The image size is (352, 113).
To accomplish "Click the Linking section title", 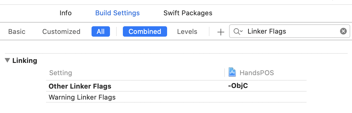I will coord(25,60).
